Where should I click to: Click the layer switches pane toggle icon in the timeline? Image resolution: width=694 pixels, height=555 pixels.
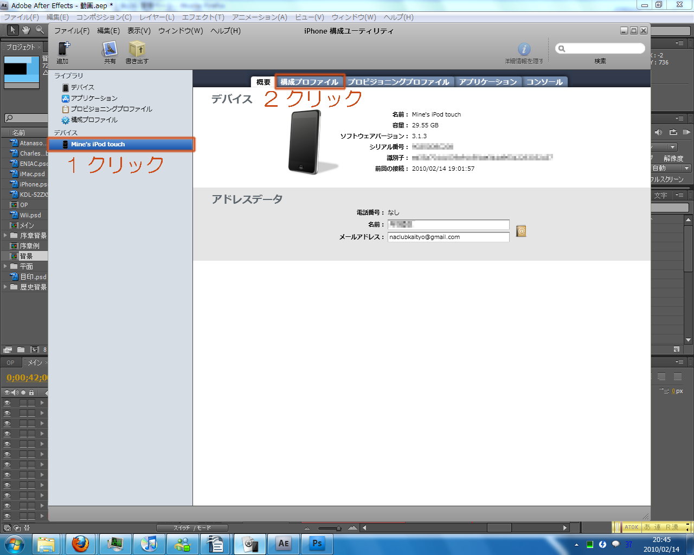[7, 527]
